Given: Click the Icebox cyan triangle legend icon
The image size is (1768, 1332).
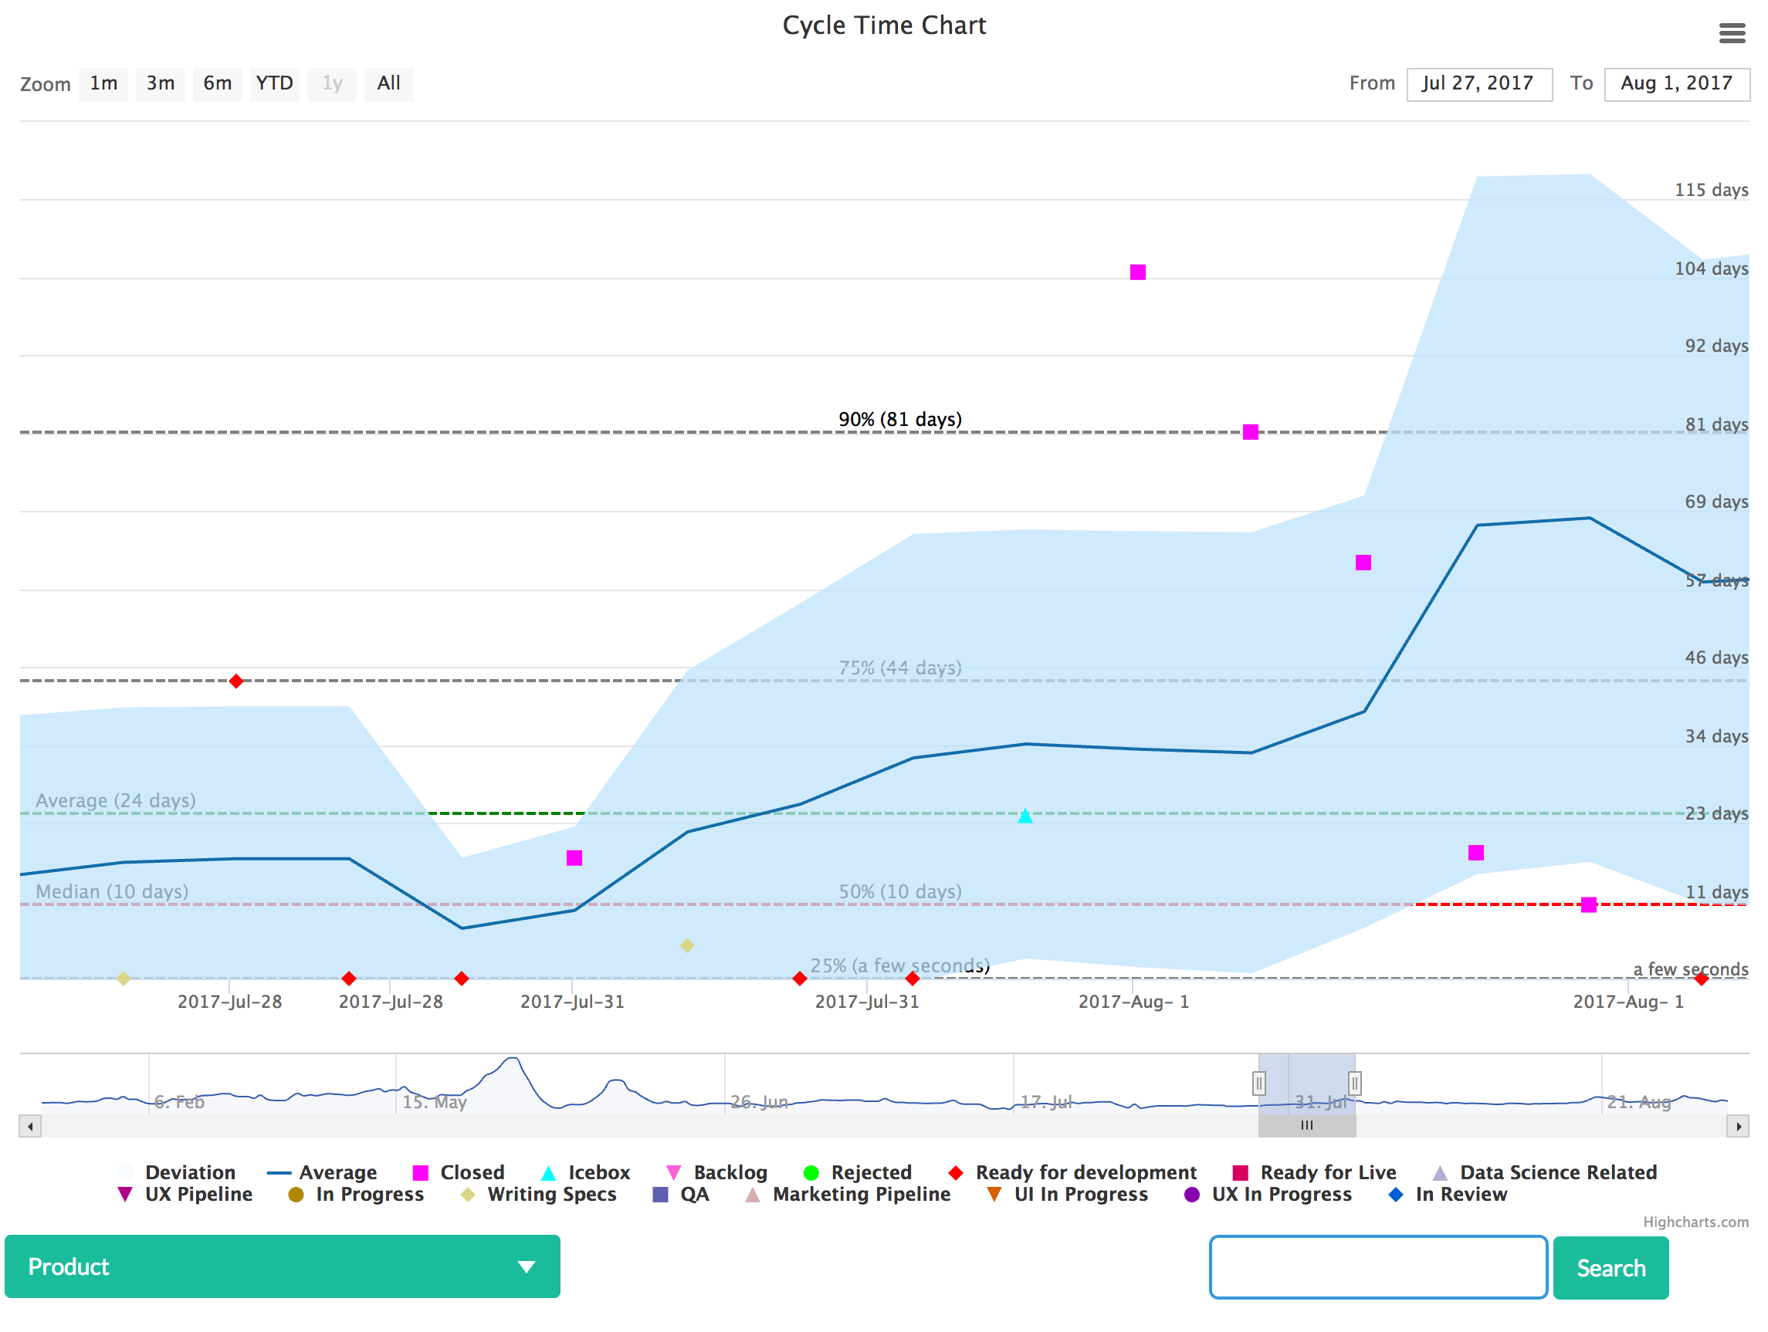Looking at the screenshot, I should pos(548,1173).
